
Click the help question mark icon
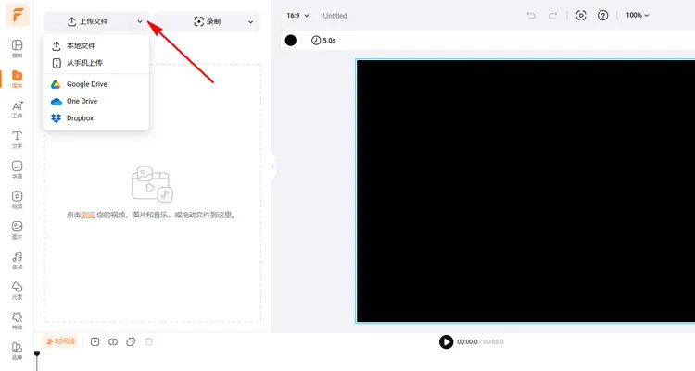click(603, 16)
